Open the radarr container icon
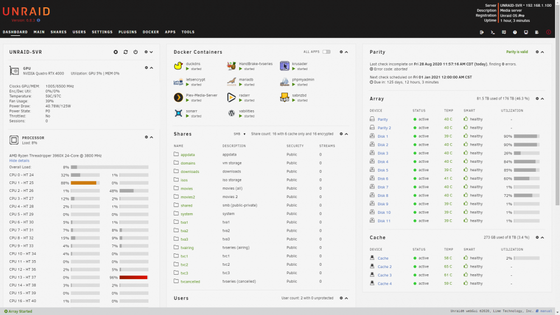Screen dimensions: 560x315 231,97
